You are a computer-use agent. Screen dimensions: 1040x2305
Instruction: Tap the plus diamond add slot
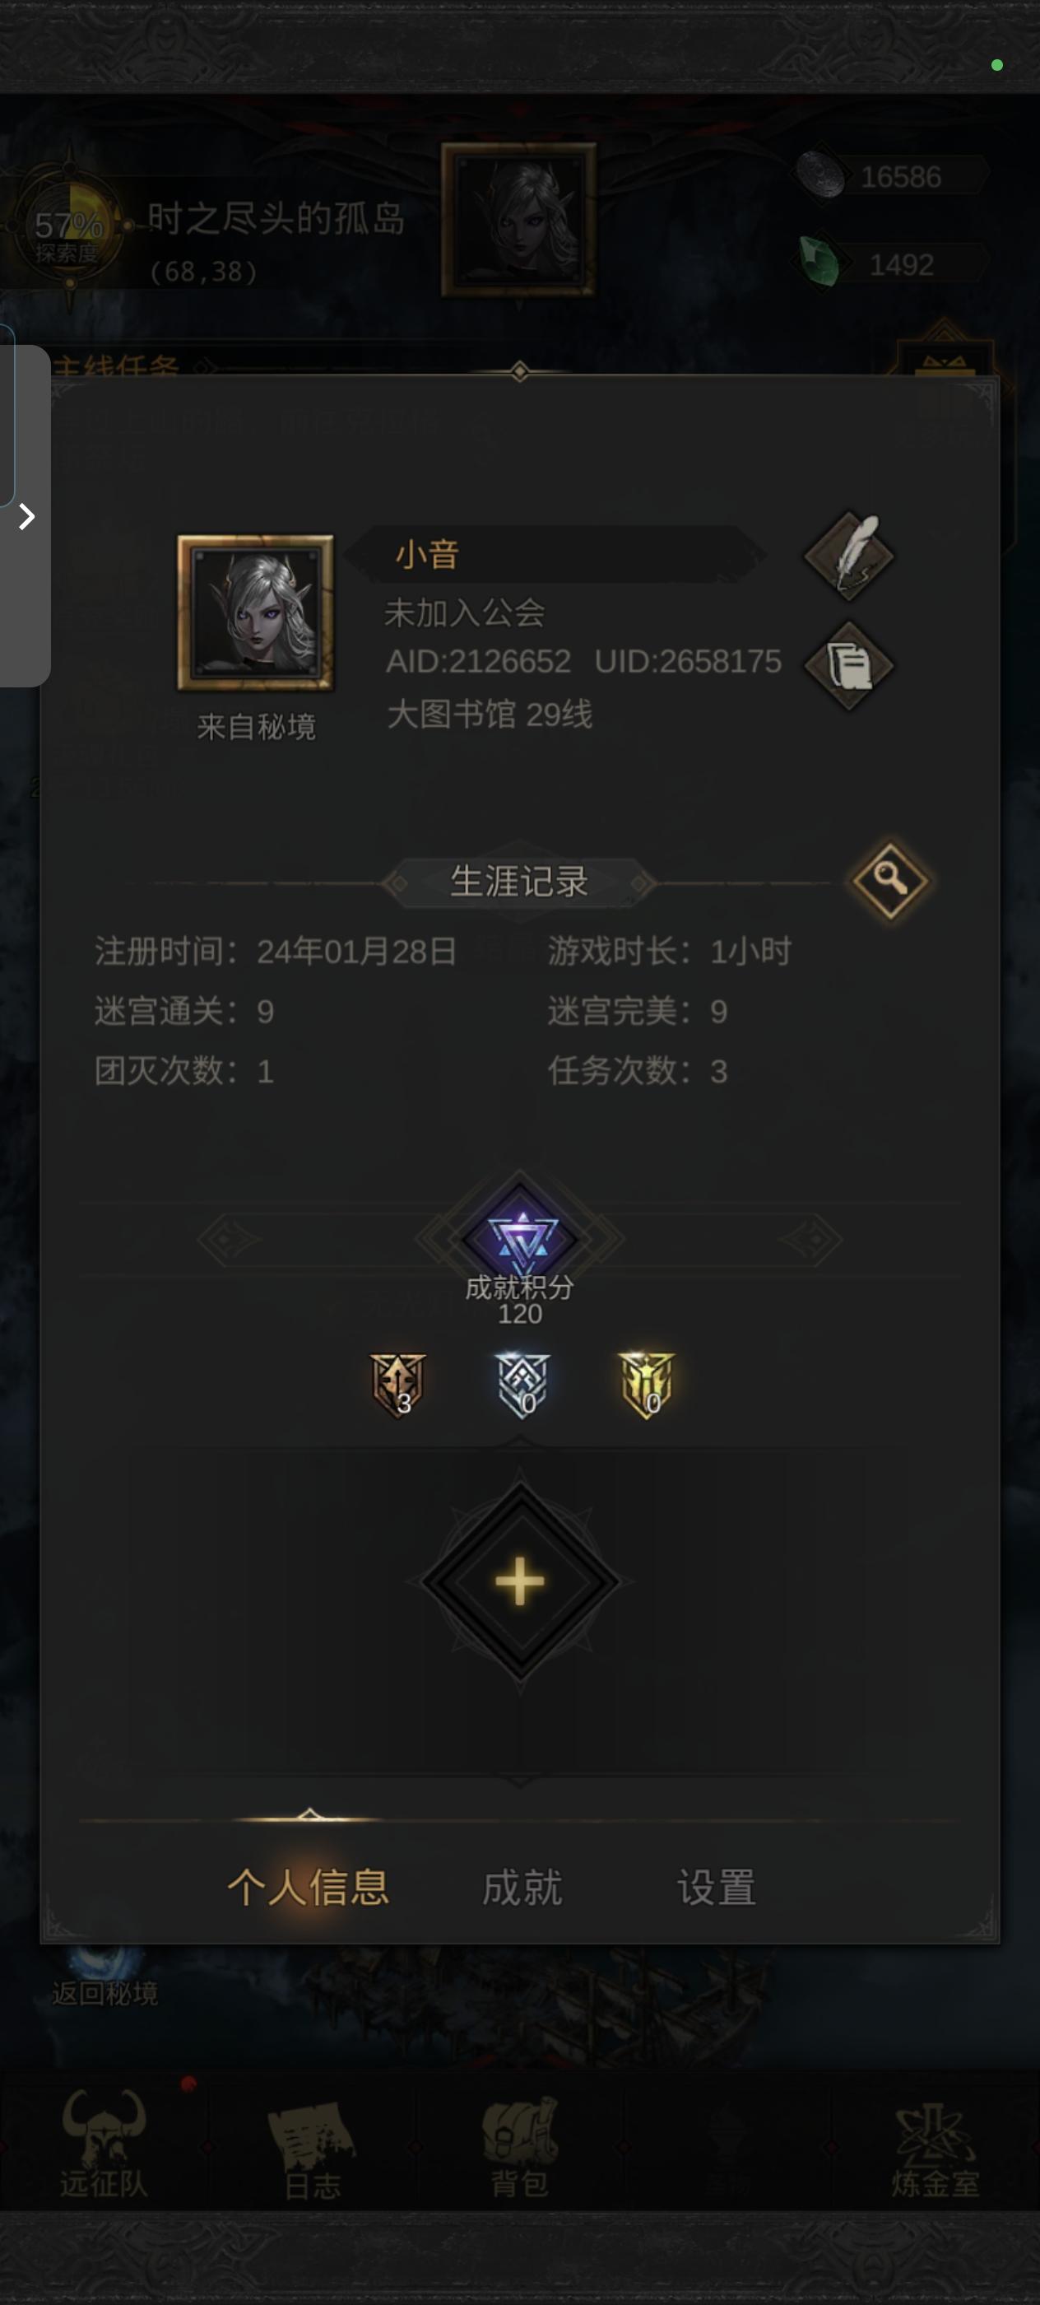[x=521, y=1582]
